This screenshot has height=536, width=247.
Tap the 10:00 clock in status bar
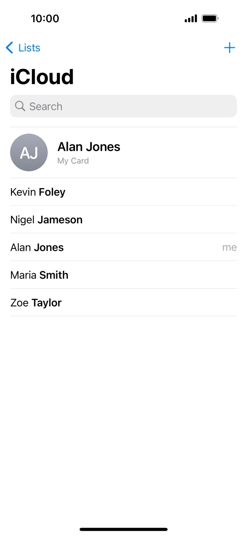(45, 18)
